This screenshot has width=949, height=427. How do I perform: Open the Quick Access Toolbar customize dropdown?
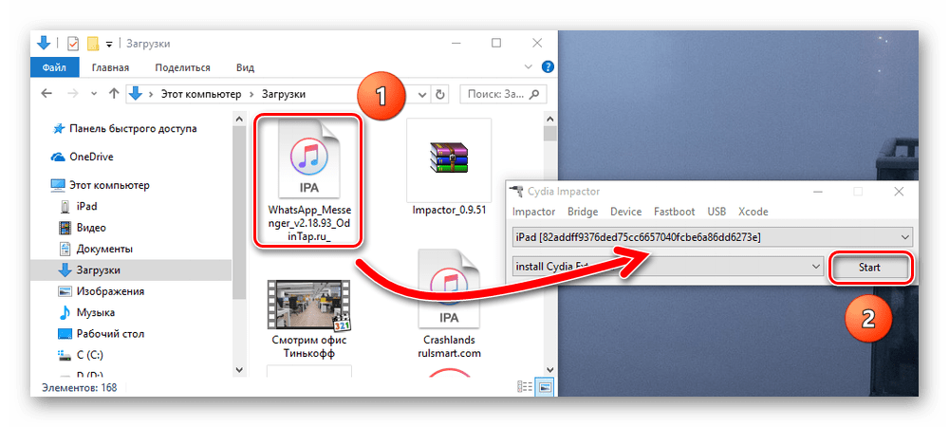pyautogui.click(x=109, y=45)
